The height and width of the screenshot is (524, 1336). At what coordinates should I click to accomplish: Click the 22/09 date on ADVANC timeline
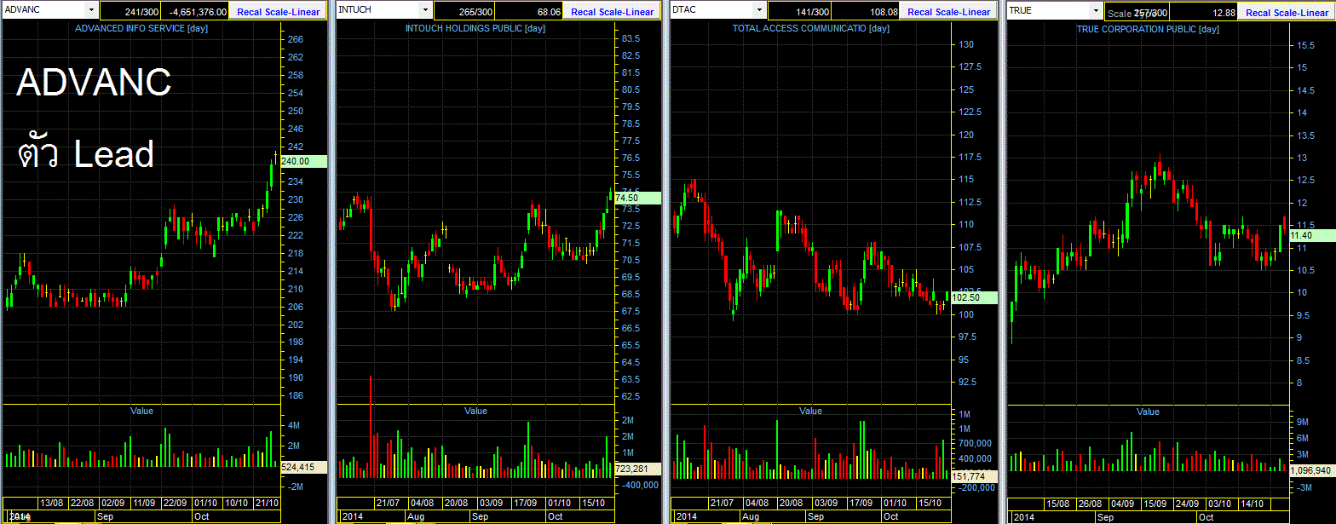(176, 503)
